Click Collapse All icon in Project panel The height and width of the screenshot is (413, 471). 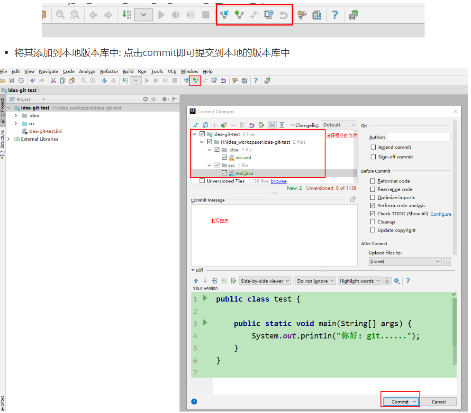pos(154,99)
